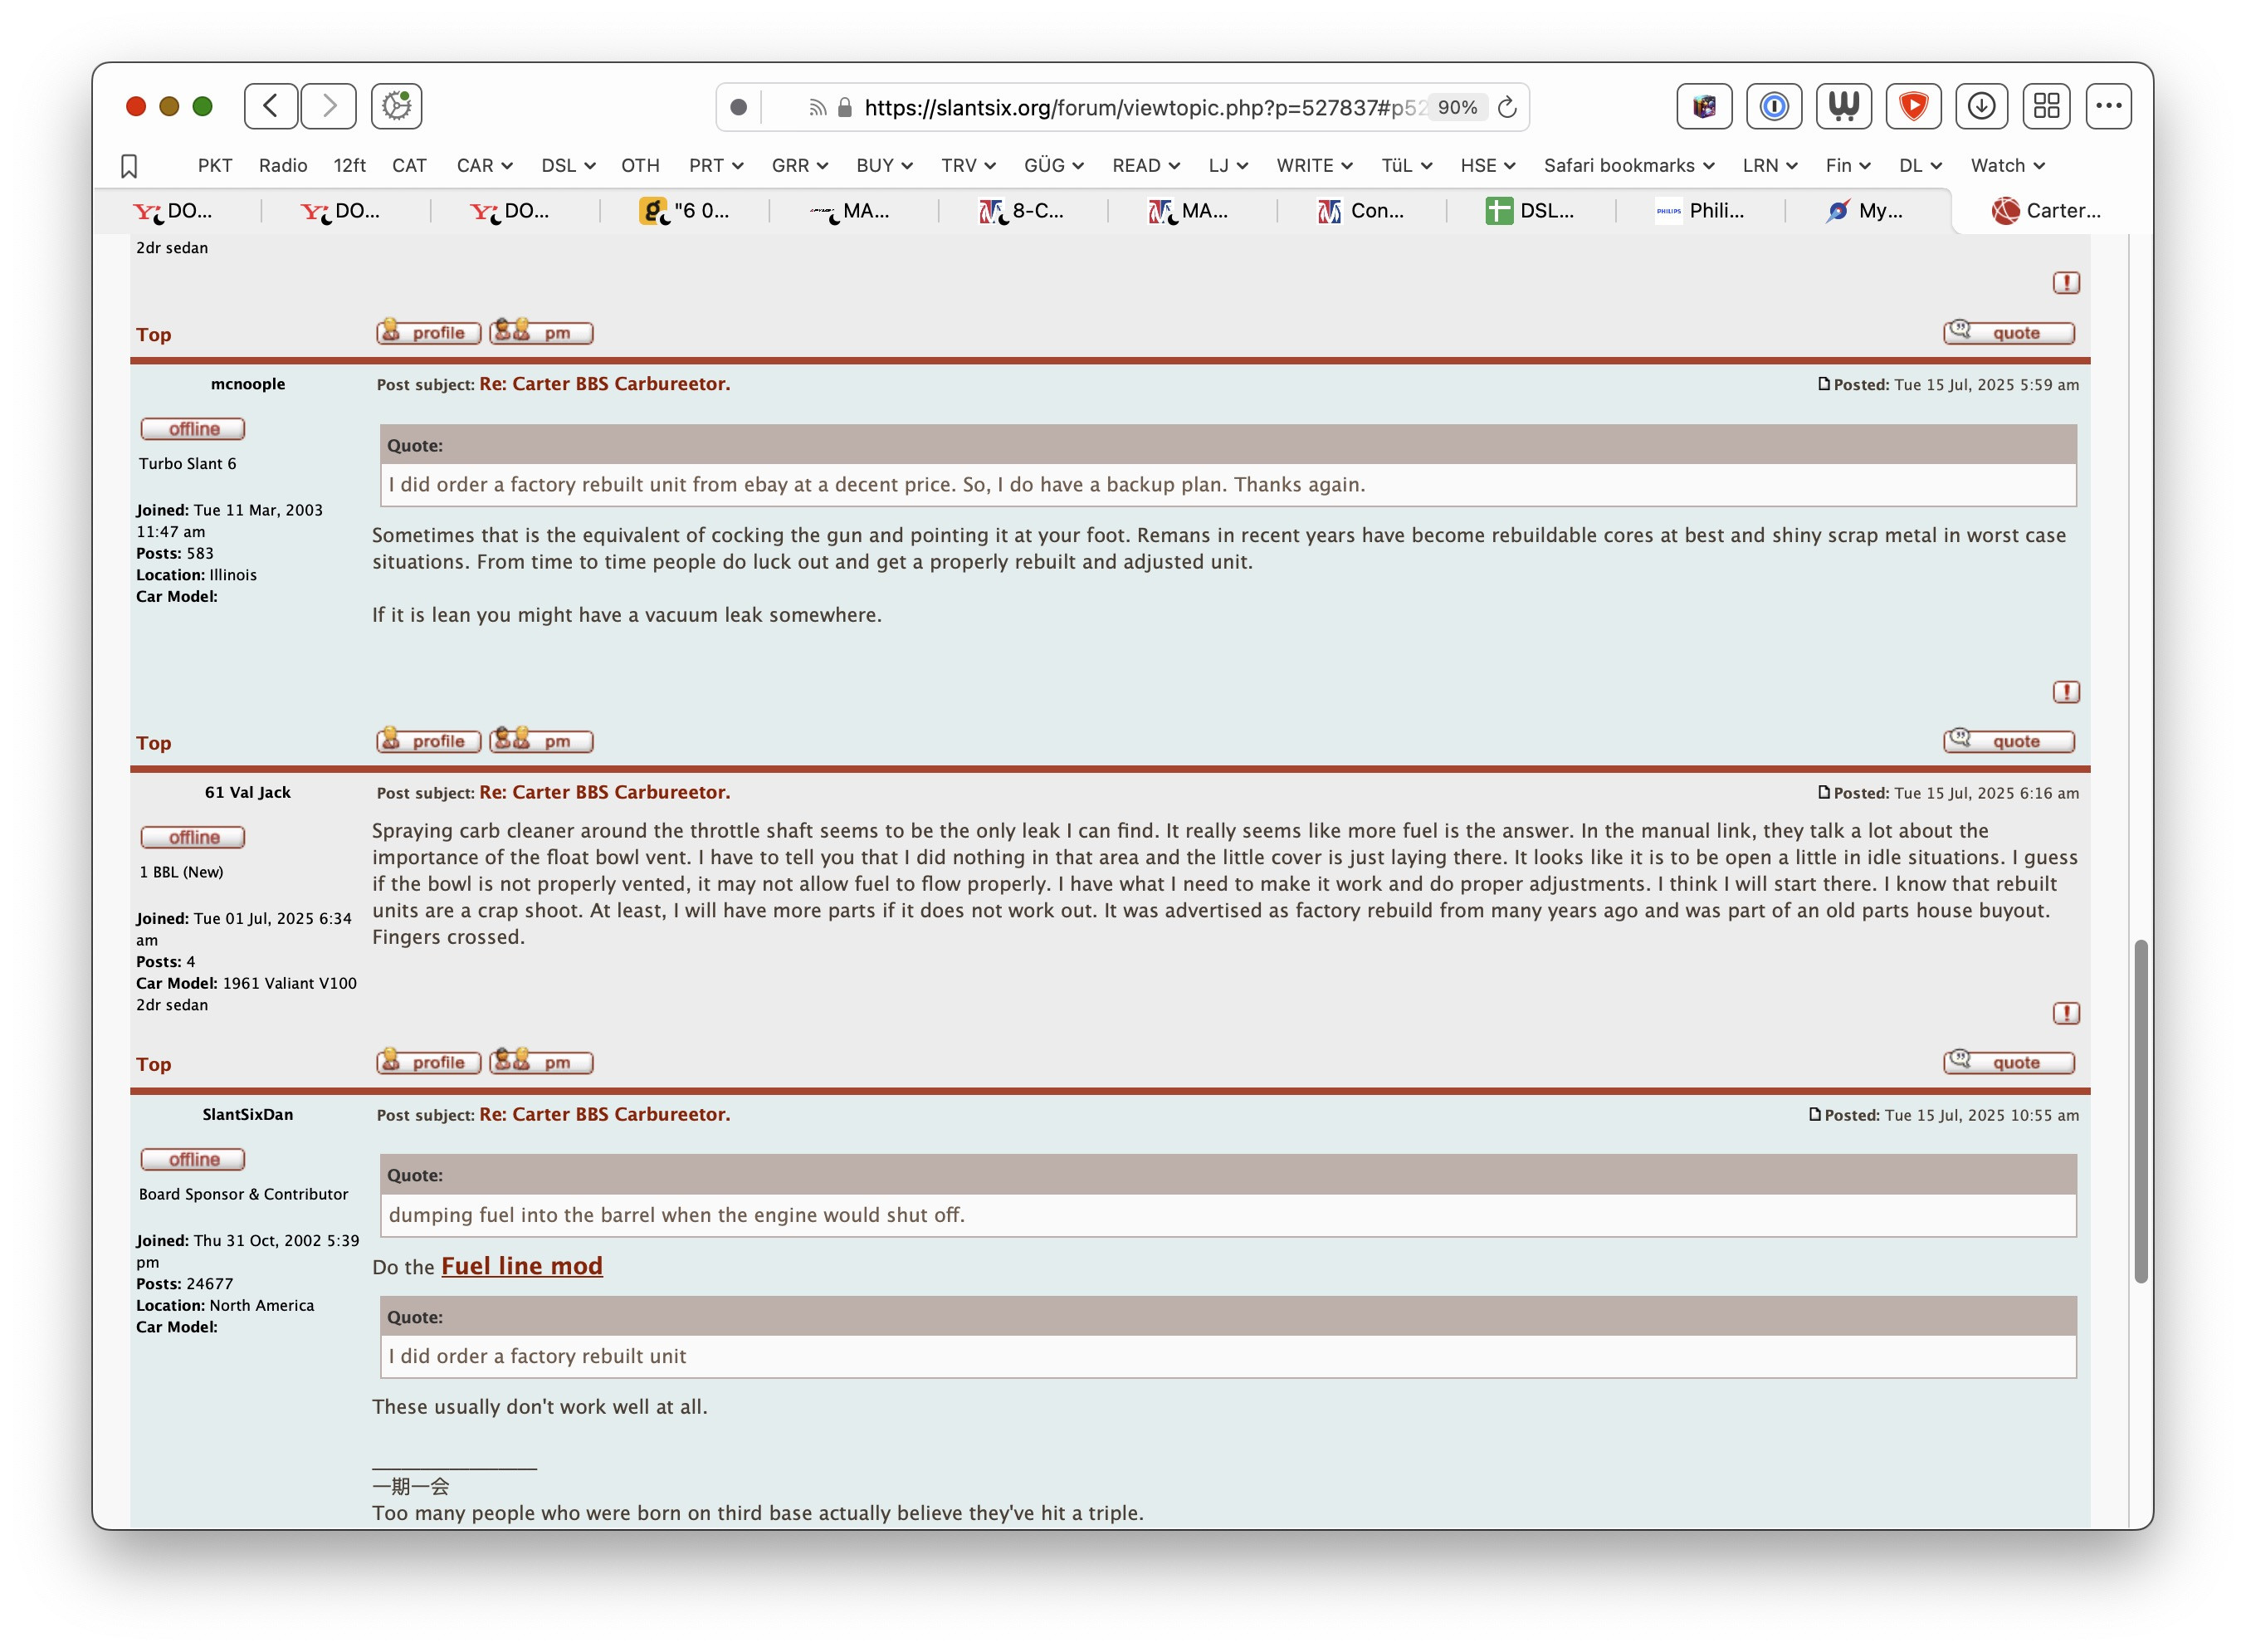Report mcnoople's post via the exclamation icon

pyautogui.click(x=2066, y=691)
